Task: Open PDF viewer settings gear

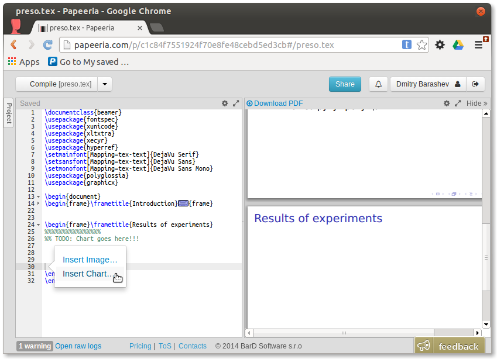Action: [447, 103]
